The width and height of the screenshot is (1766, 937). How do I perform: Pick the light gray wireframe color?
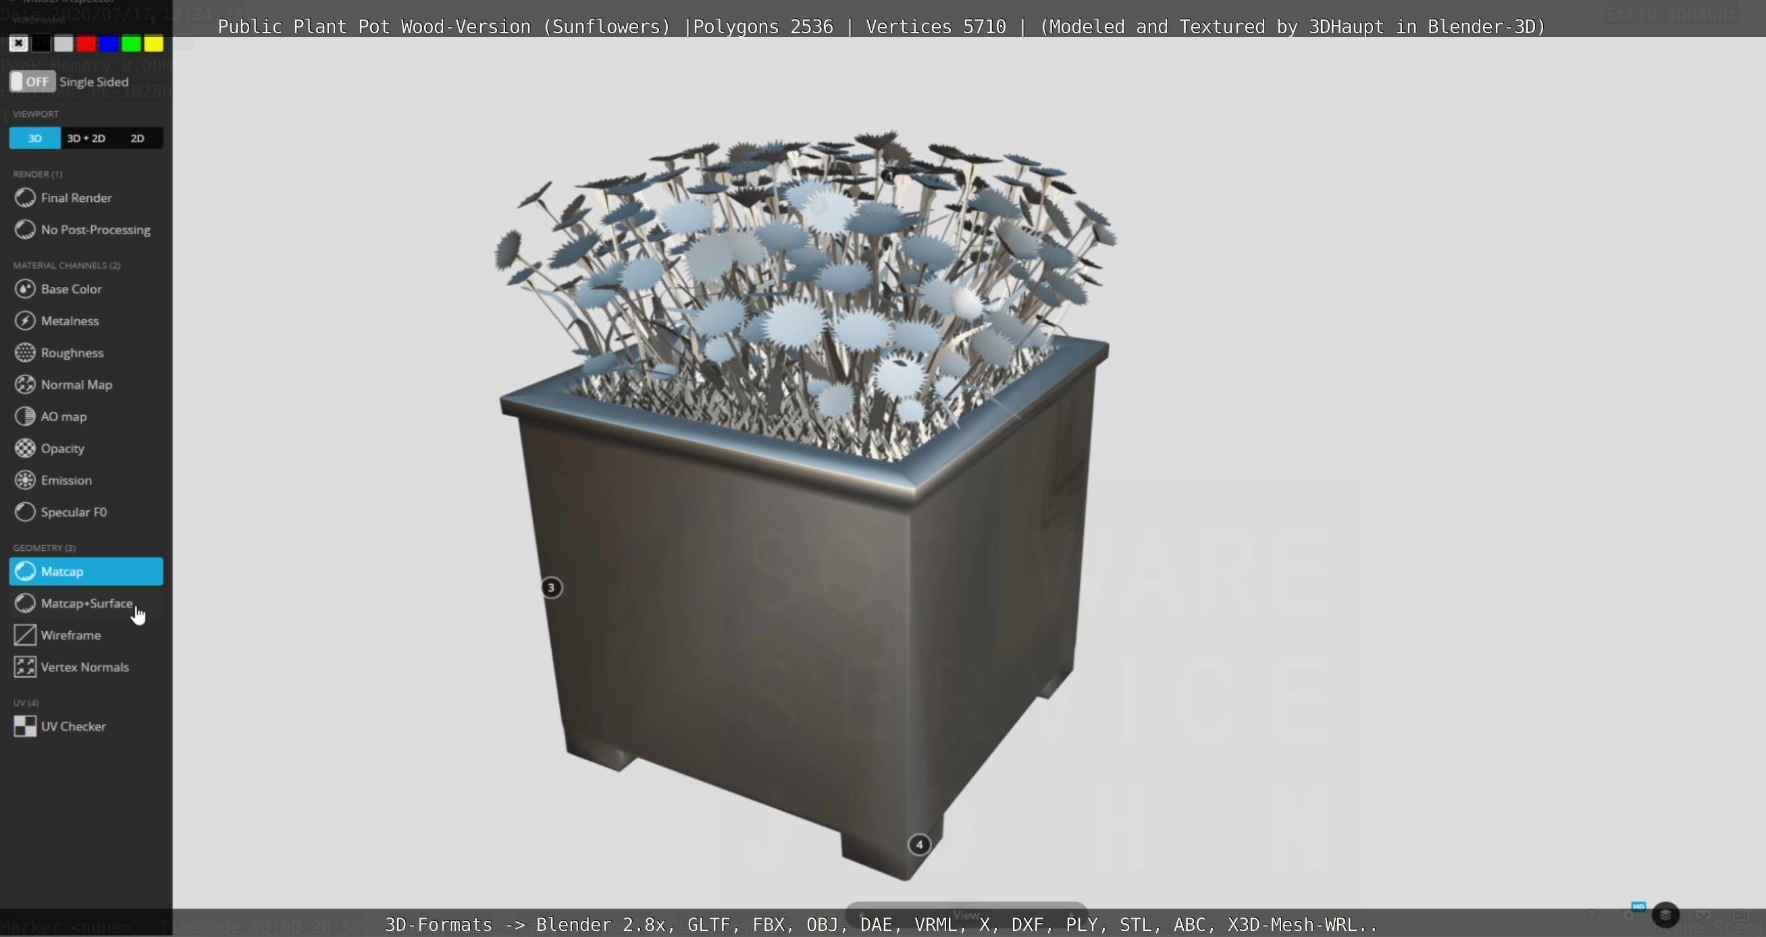pos(63,44)
